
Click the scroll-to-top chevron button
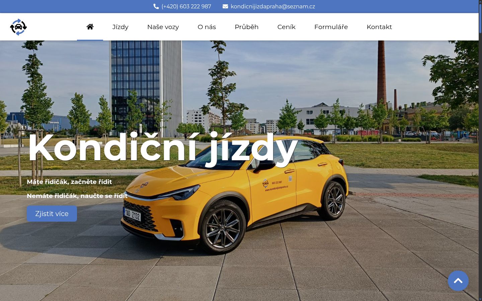click(458, 281)
